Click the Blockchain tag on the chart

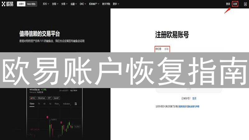pos(42,98)
